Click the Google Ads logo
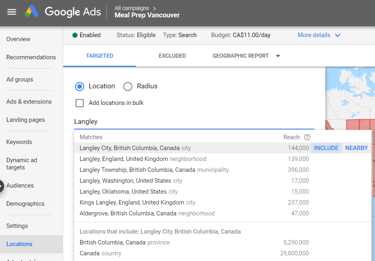375x261 pixels. coord(32,12)
